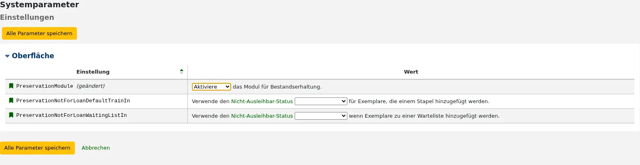Collapse the Oberfläche section

[x=33, y=56]
